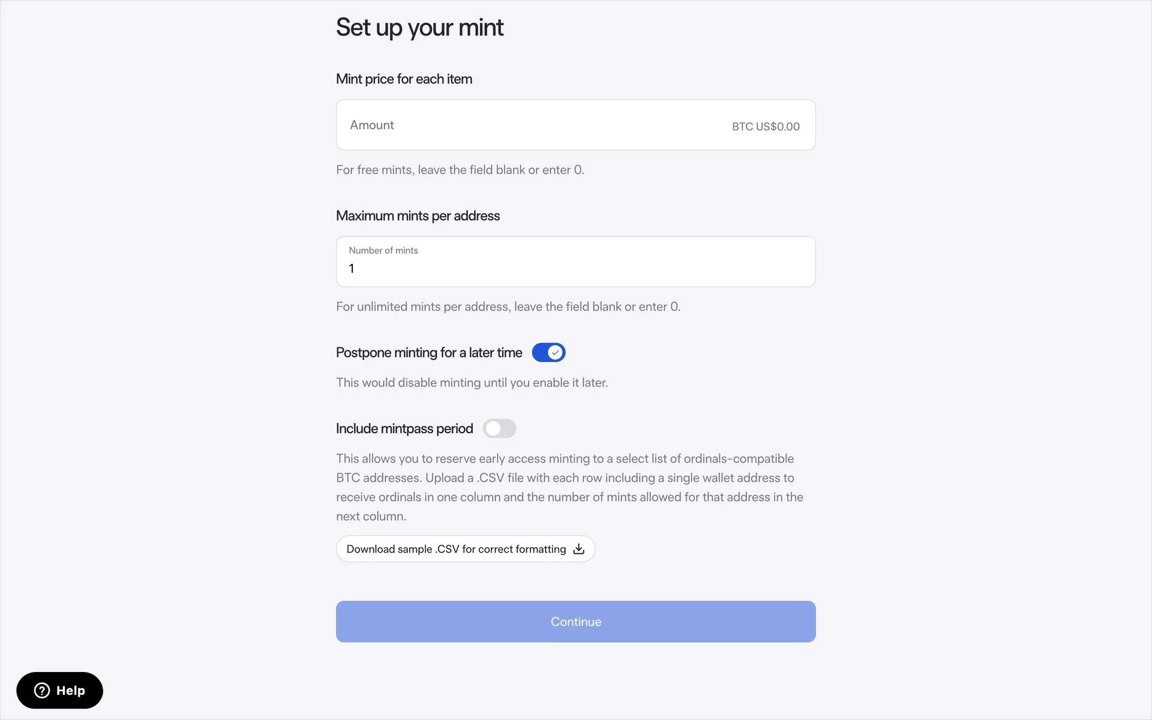Enable the Include mintpass period switch

499,428
